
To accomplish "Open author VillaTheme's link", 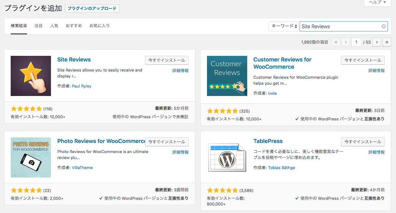I will tap(82, 168).
